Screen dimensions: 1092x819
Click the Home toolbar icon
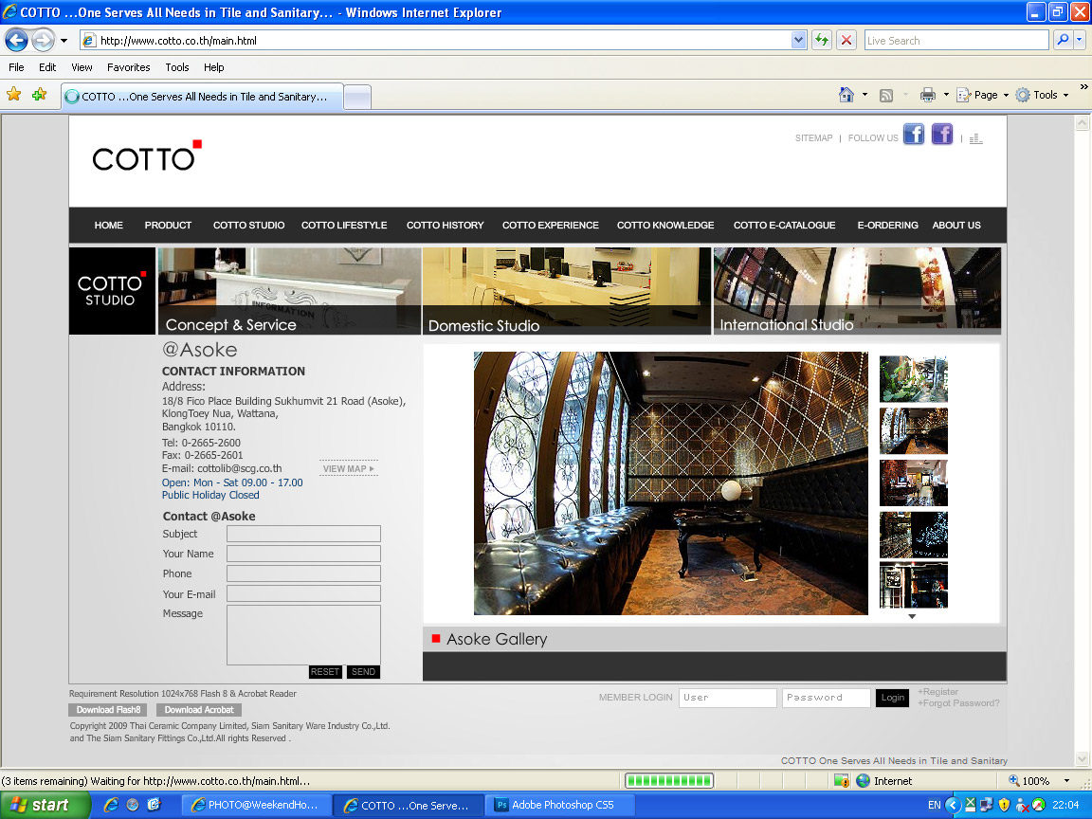846,95
